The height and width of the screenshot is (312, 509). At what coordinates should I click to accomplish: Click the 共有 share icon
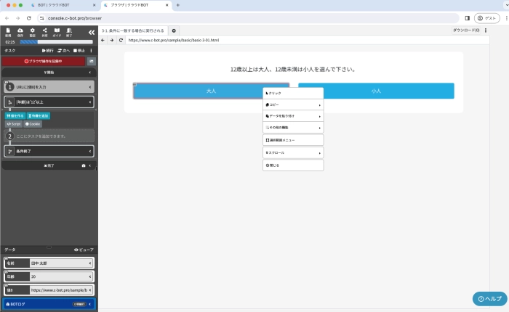(x=44, y=32)
